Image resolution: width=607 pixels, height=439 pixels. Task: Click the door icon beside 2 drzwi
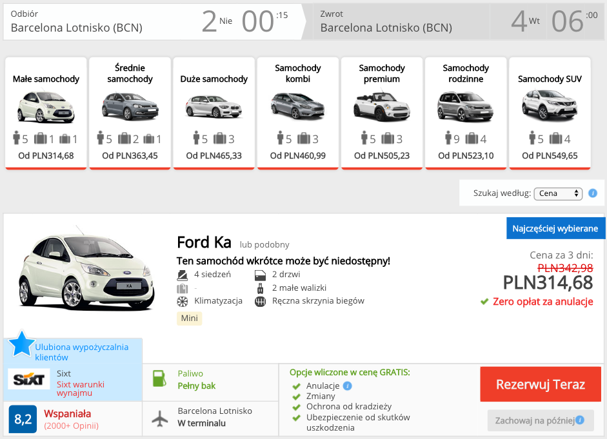(x=260, y=275)
